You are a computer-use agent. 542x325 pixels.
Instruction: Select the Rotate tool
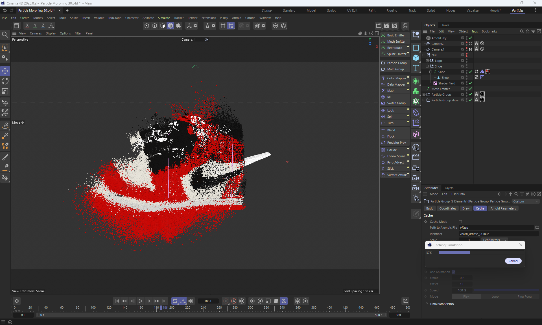pos(5,81)
